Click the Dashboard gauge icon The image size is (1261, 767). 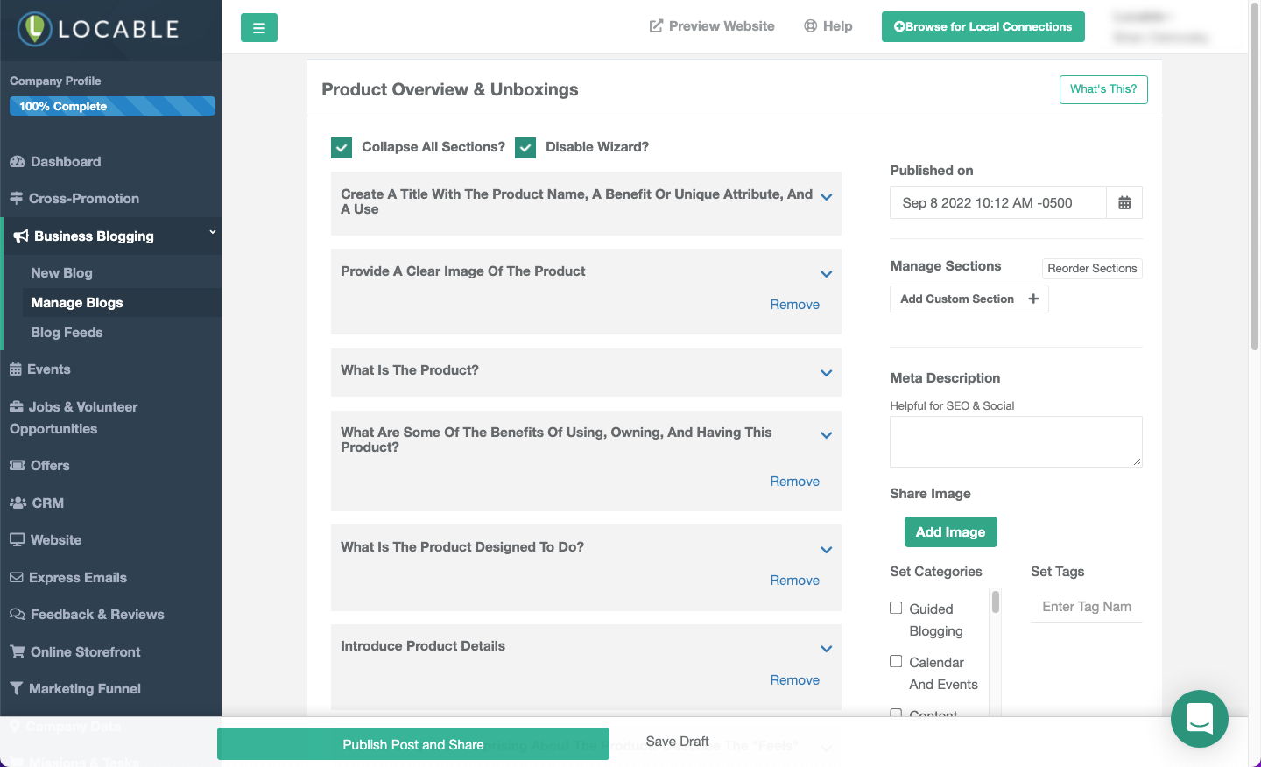pos(17,162)
